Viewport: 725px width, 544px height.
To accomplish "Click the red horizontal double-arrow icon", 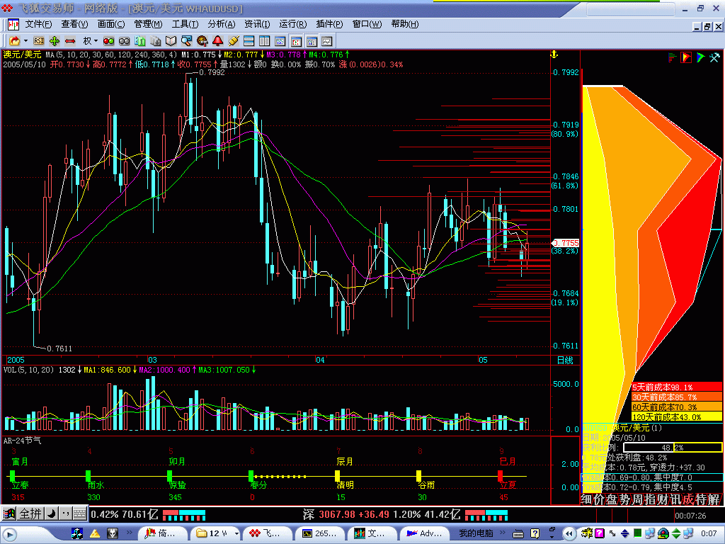I will point(70,41).
